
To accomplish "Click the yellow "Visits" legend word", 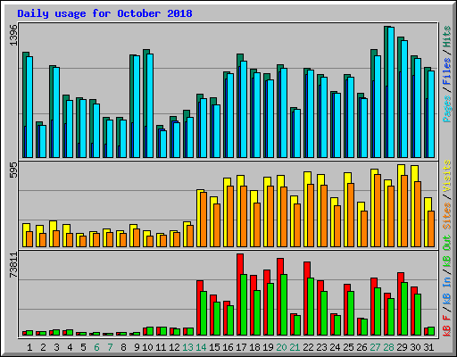I will (447, 177).
